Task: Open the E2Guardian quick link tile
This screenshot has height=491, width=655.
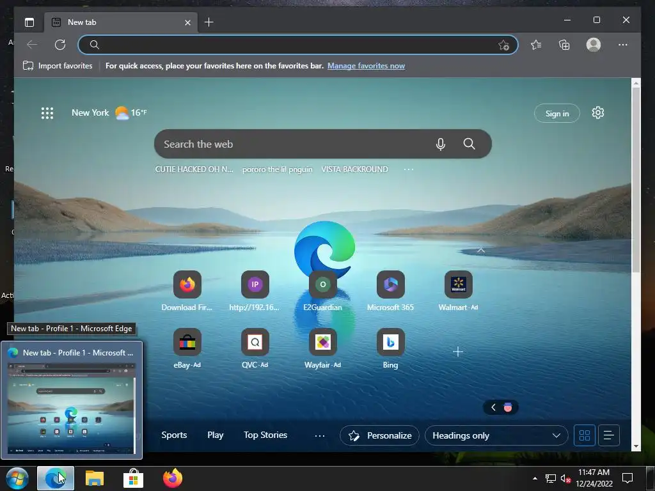Action: (322, 291)
